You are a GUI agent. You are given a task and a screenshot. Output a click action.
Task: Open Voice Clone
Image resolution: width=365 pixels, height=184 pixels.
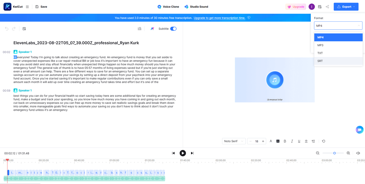coord(168,7)
